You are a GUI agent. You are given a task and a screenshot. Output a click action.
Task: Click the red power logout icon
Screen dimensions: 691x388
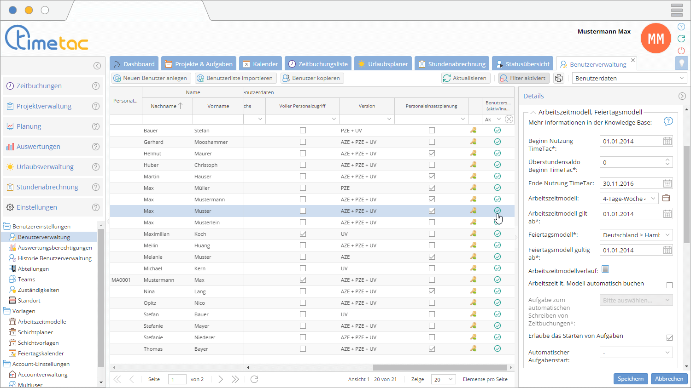click(681, 51)
